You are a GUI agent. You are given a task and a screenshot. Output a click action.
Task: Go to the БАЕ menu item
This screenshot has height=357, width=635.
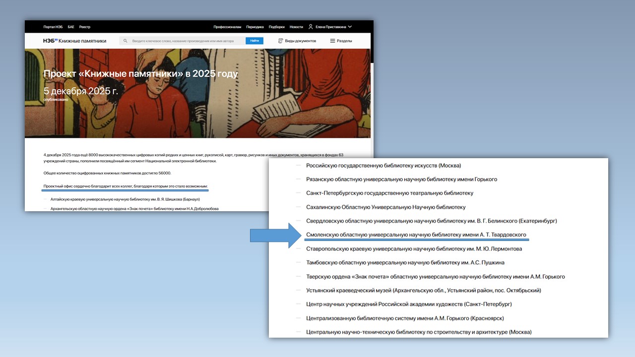point(71,27)
